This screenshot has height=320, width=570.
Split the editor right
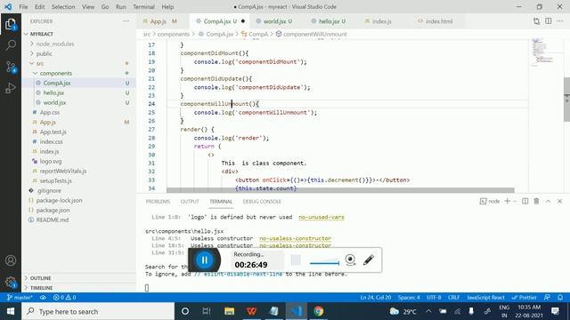pyautogui.click(x=549, y=21)
